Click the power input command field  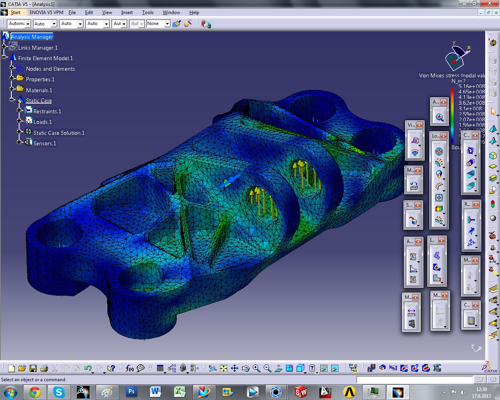coord(414,380)
